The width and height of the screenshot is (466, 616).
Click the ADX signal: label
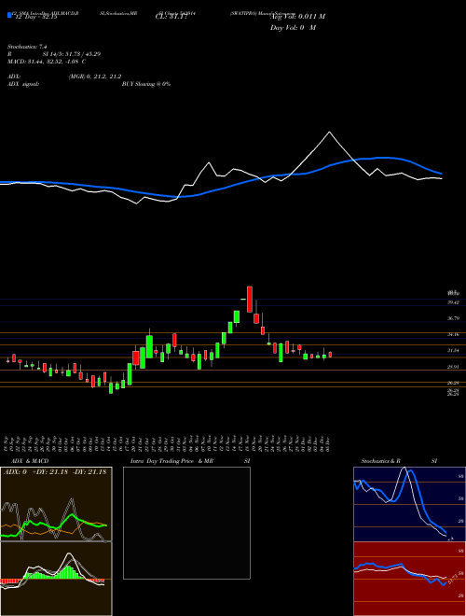[x=23, y=84]
